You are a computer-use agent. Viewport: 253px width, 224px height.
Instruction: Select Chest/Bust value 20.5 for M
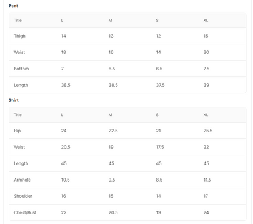pyautogui.click(x=113, y=212)
